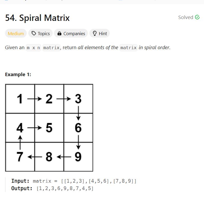
Task: Click the matrix cell containing 1
Action: 20,99
